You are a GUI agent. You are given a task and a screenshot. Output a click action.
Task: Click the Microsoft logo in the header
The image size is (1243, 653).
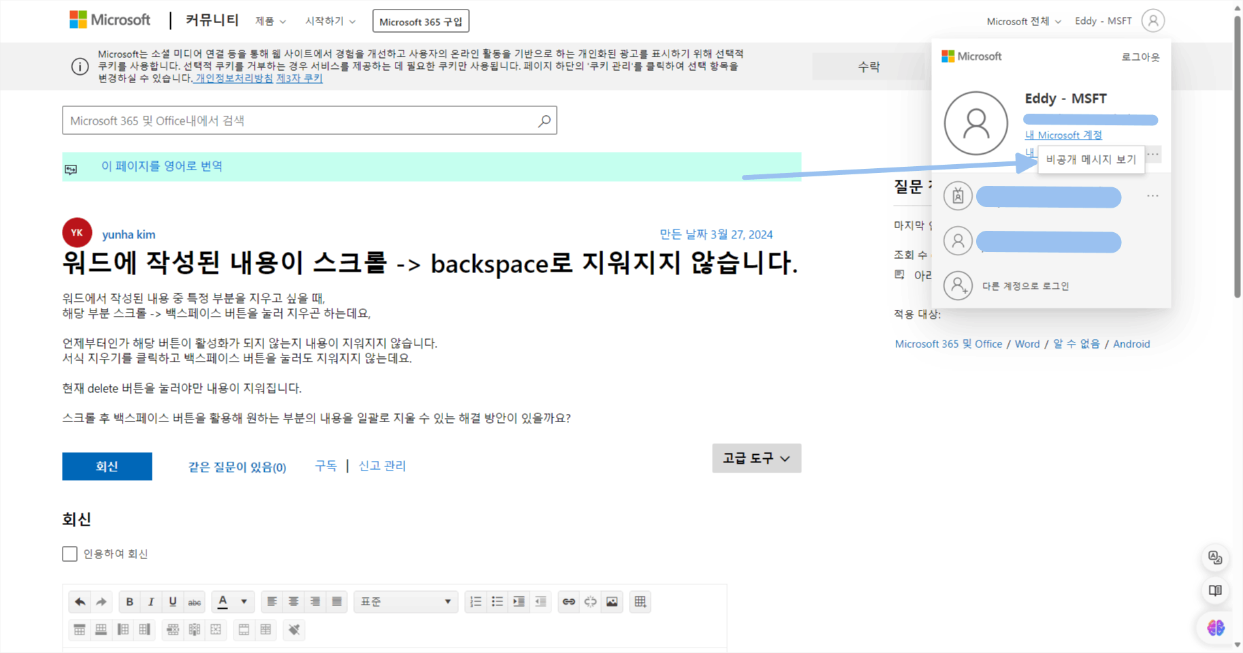click(x=110, y=20)
